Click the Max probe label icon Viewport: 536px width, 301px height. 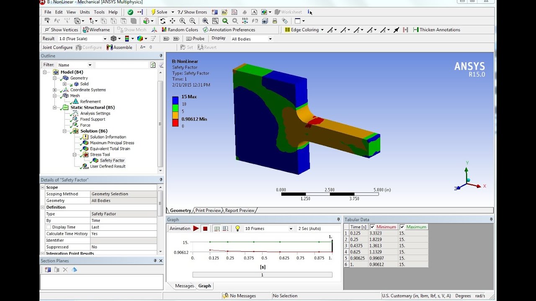pyautogui.click(x=166, y=38)
